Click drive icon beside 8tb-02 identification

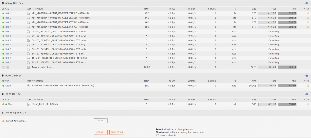tap(28, 36)
